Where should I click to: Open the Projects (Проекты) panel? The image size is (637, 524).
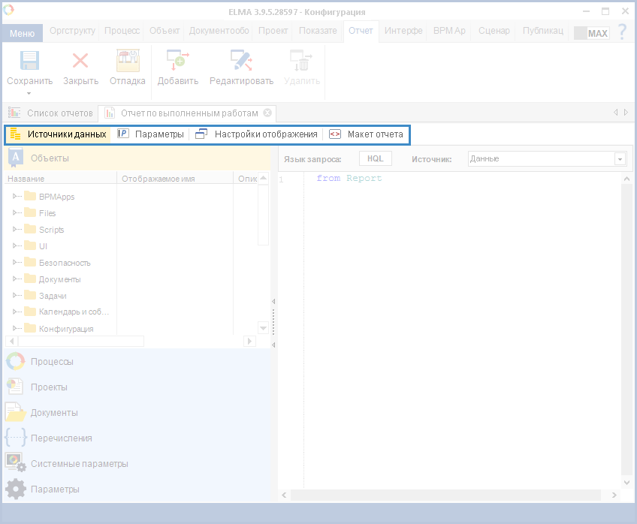48,387
